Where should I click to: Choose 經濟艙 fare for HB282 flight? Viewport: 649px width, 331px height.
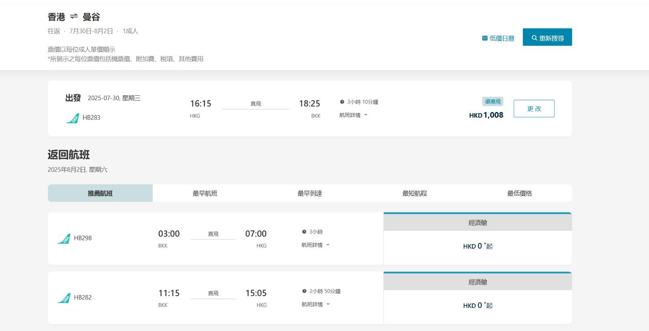pyautogui.click(x=477, y=305)
